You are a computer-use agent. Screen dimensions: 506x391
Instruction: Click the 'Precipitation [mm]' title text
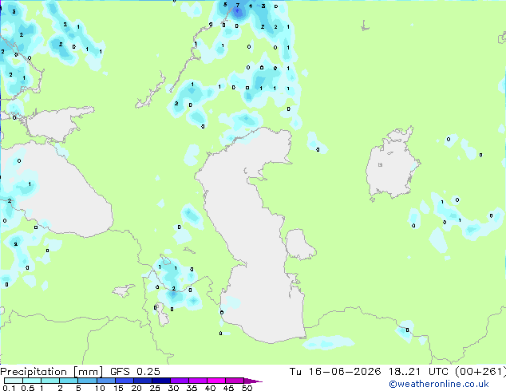tap(52, 372)
